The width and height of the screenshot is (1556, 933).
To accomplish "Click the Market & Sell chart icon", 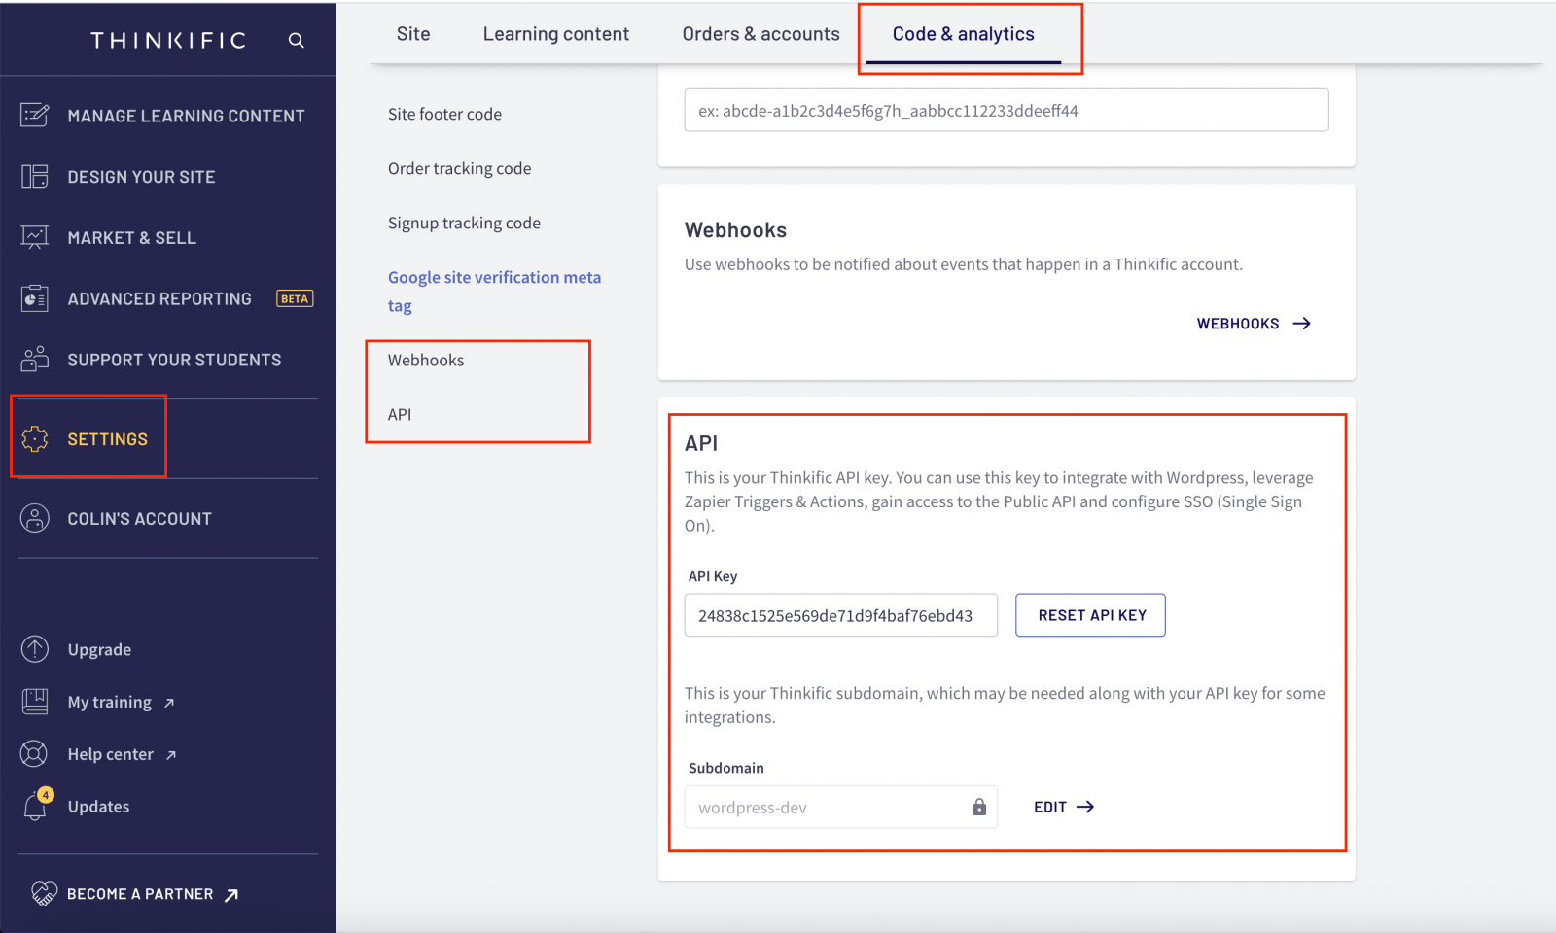I will pos(35,237).
